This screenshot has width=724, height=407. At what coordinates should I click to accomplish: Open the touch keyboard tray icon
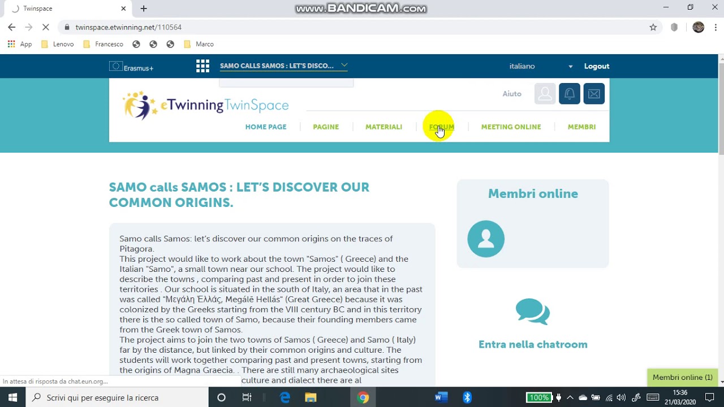coord(653,397)
